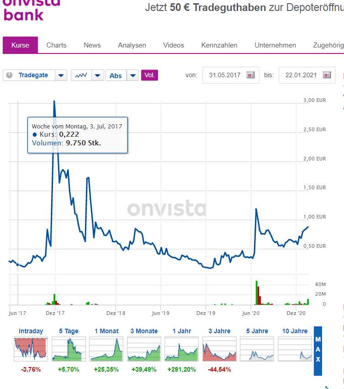Select the 1 Monat period label
This screenshot has height=389, width=344.
tap(106, 331)
